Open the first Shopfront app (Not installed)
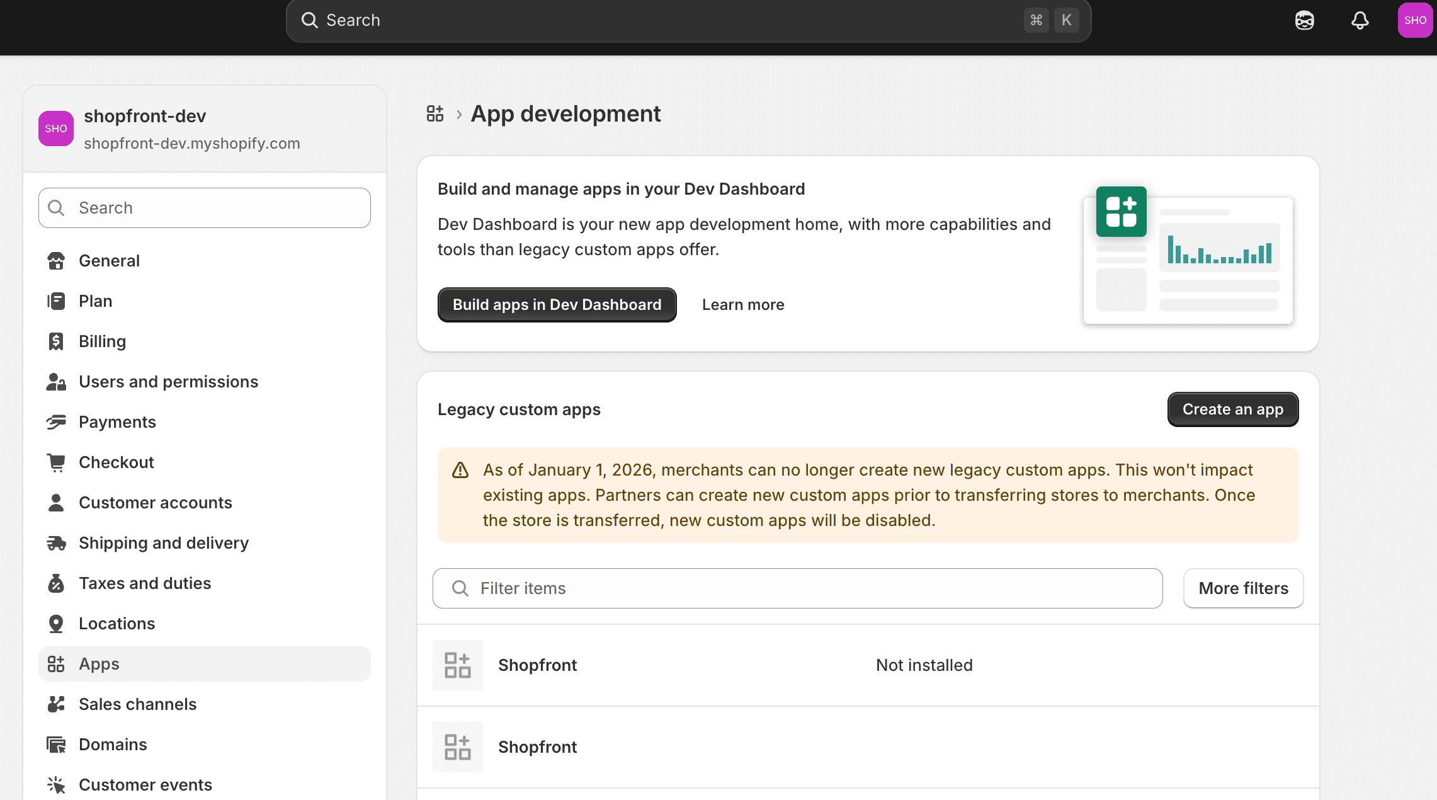 point(868,665)
